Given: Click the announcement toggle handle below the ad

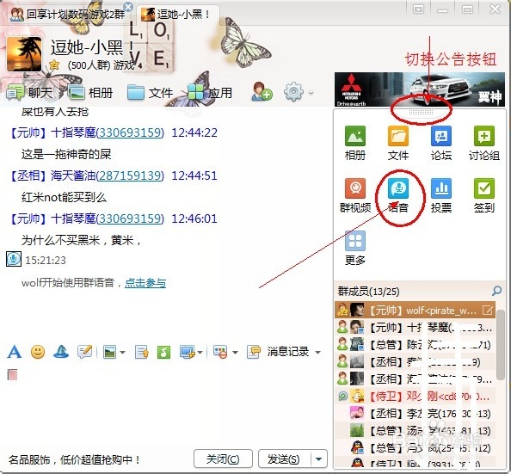Looking at the screenshot, I should coord(421,113).
